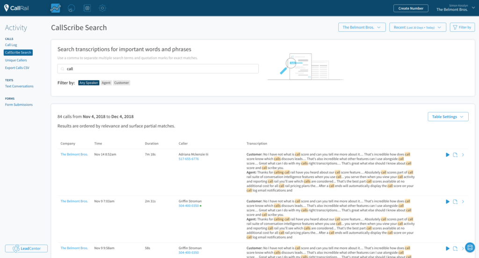Open The Belmont Bros. company dropdown
This screenshot has height=258, width=479.
point(362,27)
